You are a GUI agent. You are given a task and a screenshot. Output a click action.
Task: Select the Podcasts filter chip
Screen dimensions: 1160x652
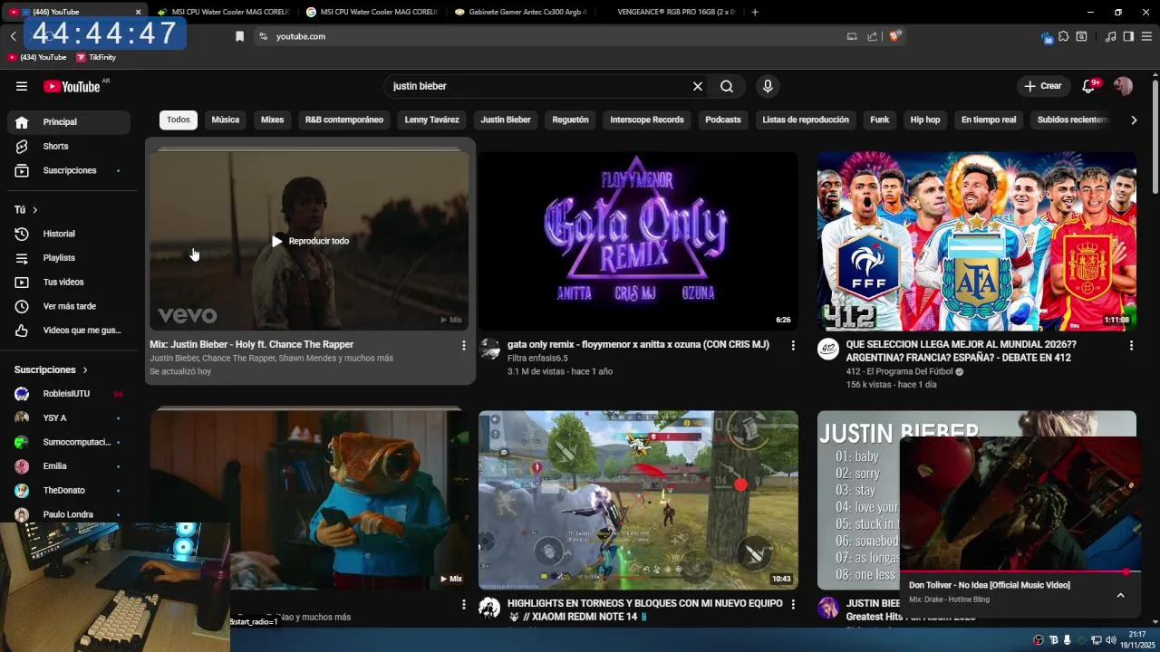pos(723,120)
